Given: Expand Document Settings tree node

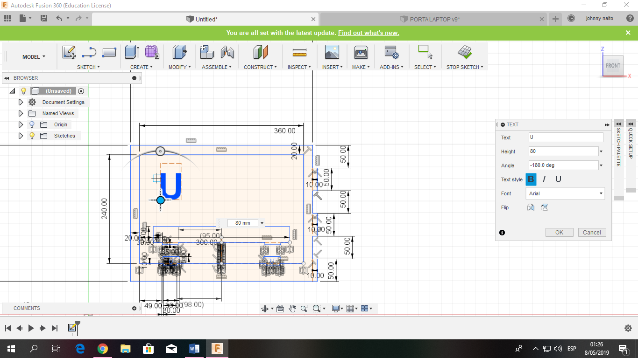Looking at the screenshot, I should [x=21, y=102].
